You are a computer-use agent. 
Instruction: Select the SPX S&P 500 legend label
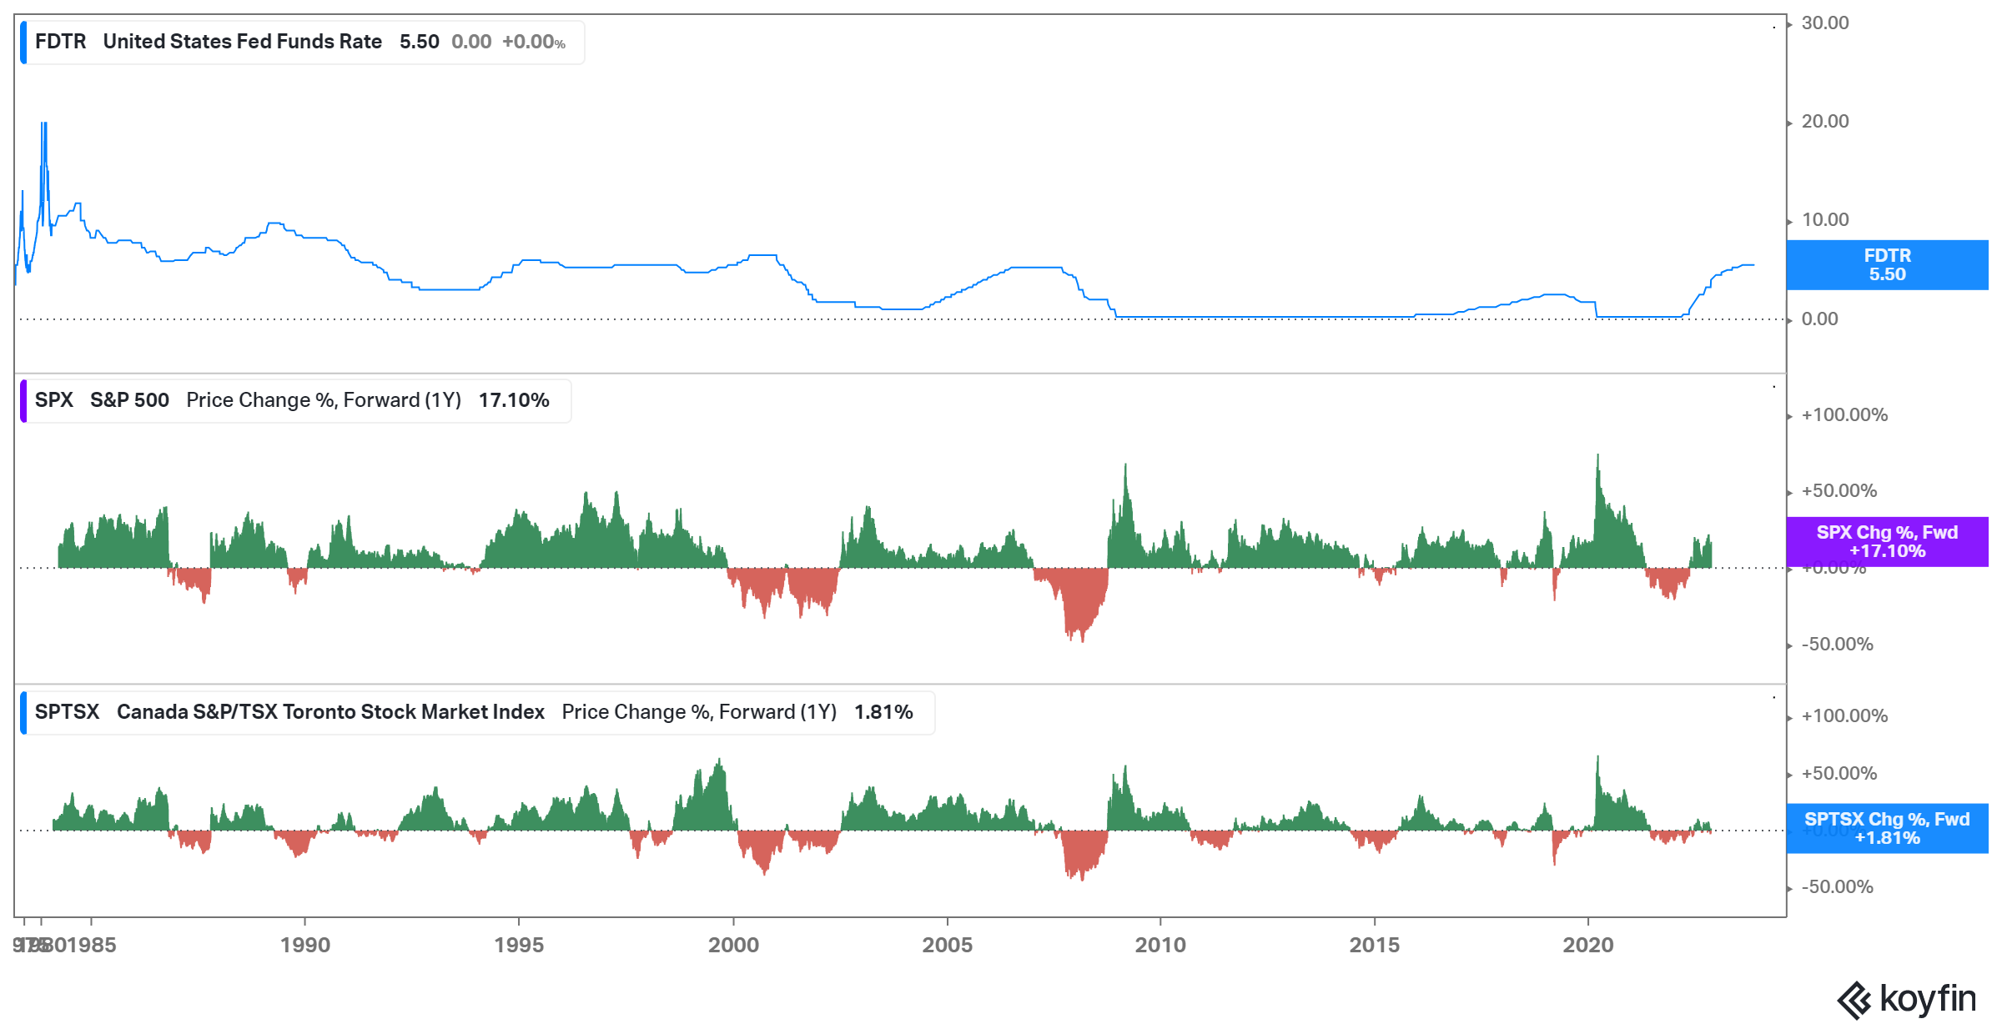[129, 400]
